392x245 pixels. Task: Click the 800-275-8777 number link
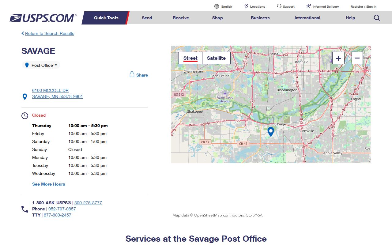point(88,203)
